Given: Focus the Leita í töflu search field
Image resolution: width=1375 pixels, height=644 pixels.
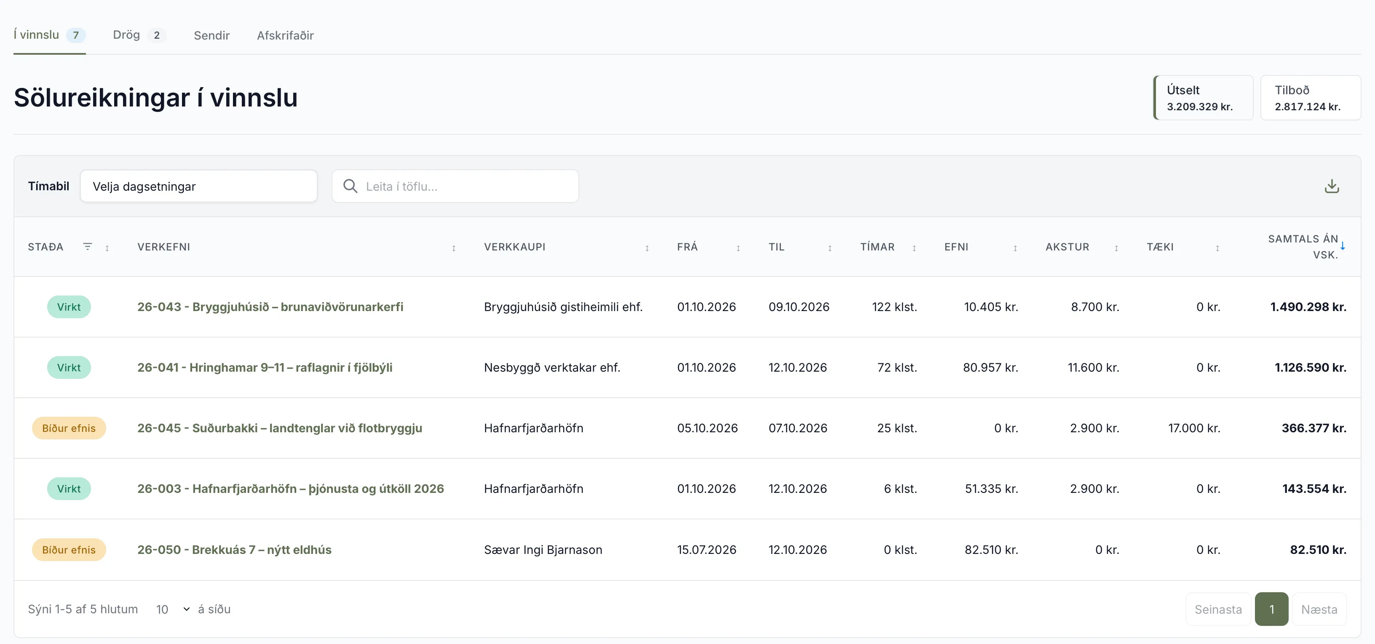Looking at the screenshot, I should [x=455, y=186].
